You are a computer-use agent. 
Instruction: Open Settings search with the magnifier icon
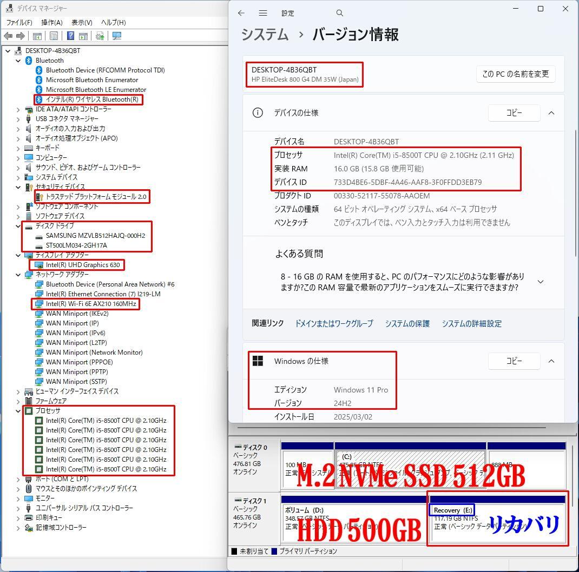coord(339,13)
